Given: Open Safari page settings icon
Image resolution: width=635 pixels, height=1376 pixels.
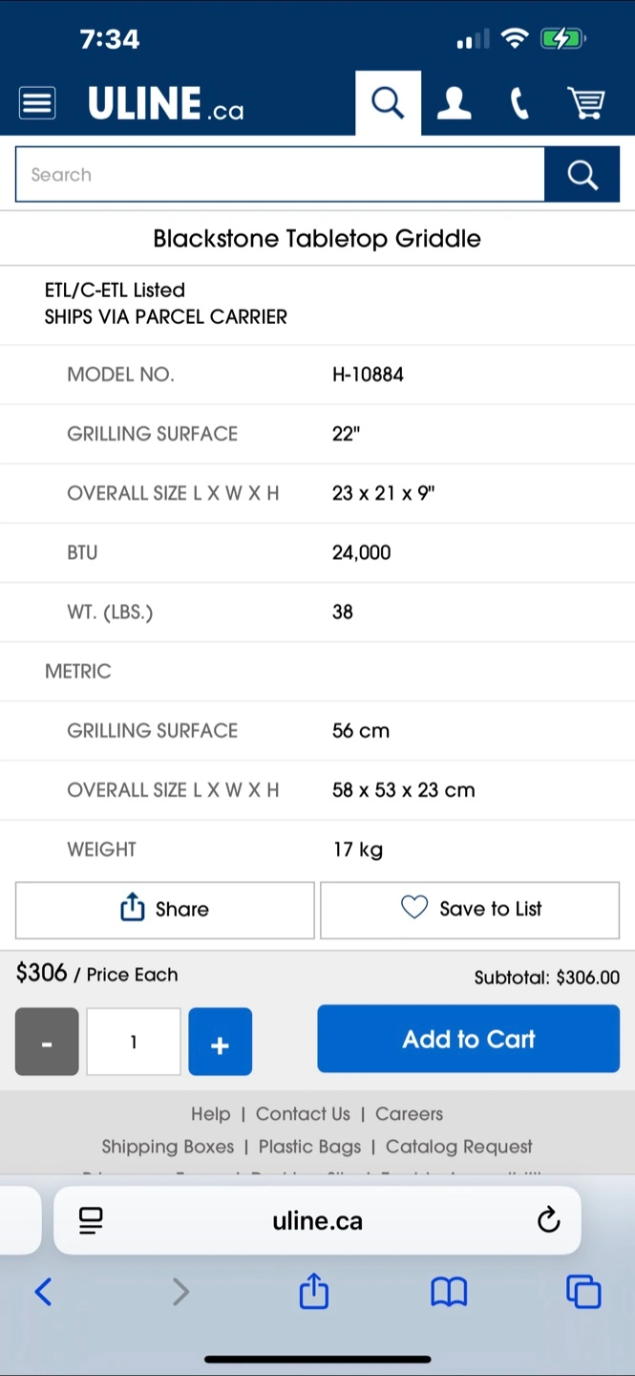Looking at the screenshot, I should coord(91,1220).
